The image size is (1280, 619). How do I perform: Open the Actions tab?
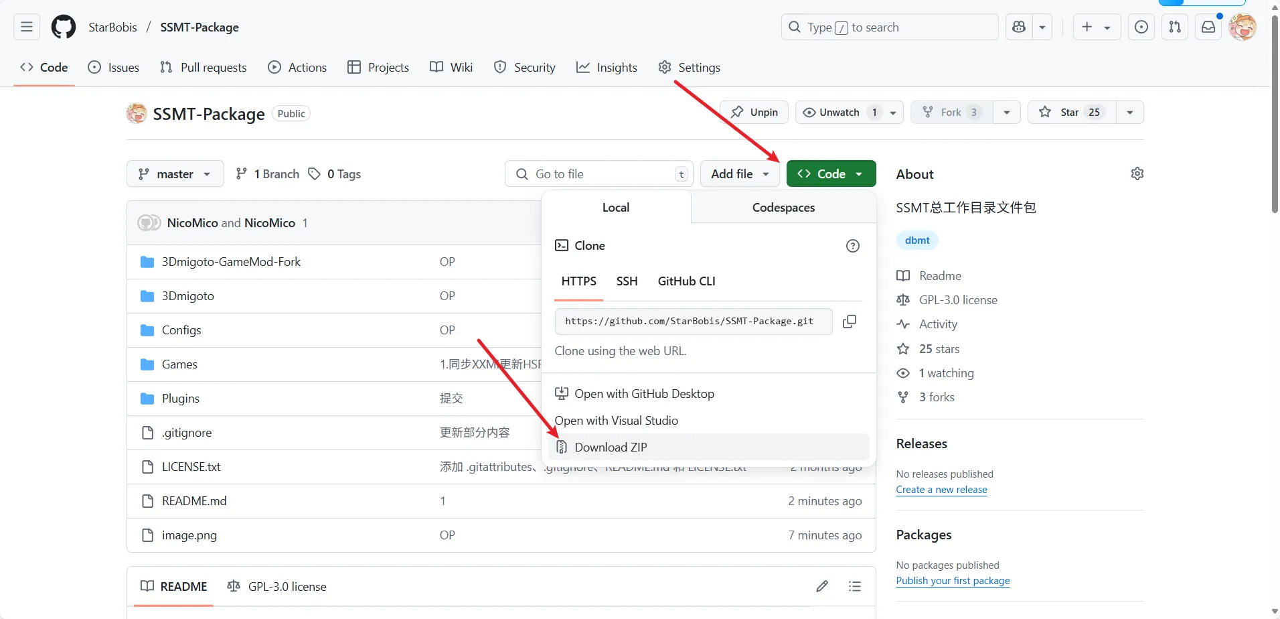click(x=297, y=67)
